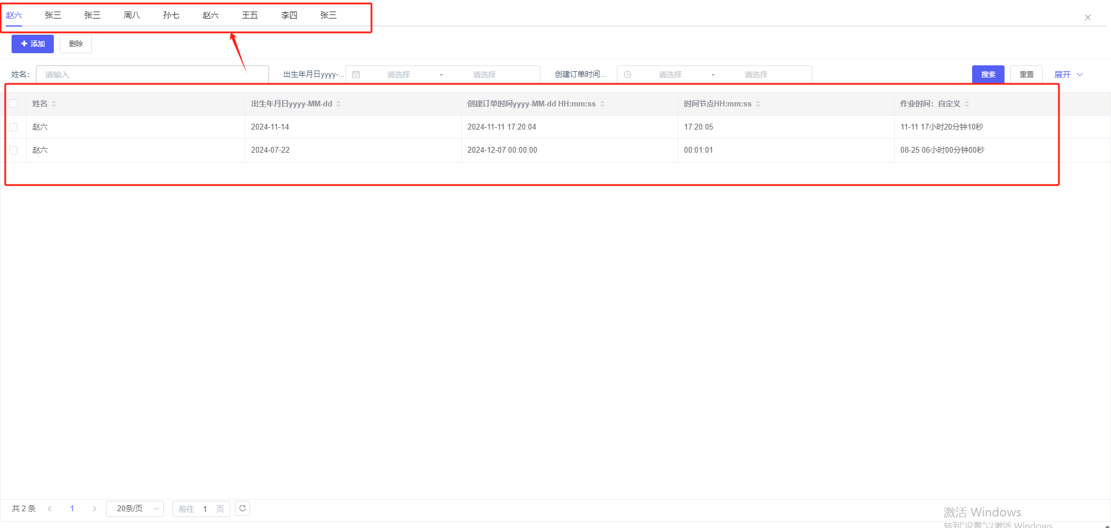Click the 添加 button
This screenshot has height=528, width=1111.
click(32, 44)
